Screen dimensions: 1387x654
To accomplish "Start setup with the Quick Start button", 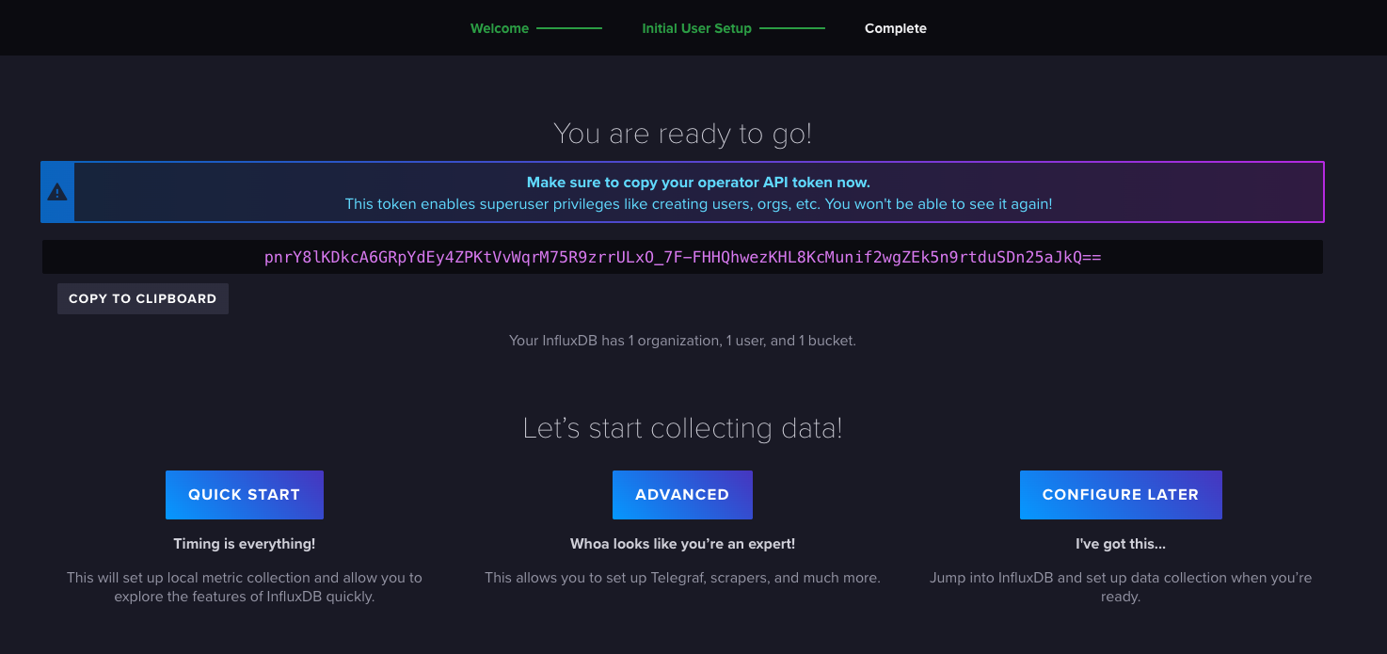I will pos(245,495).
